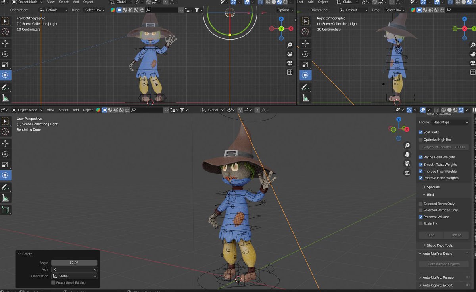Enable Scale Fix checkbox
476x292 pixels.
click(421, 224)
